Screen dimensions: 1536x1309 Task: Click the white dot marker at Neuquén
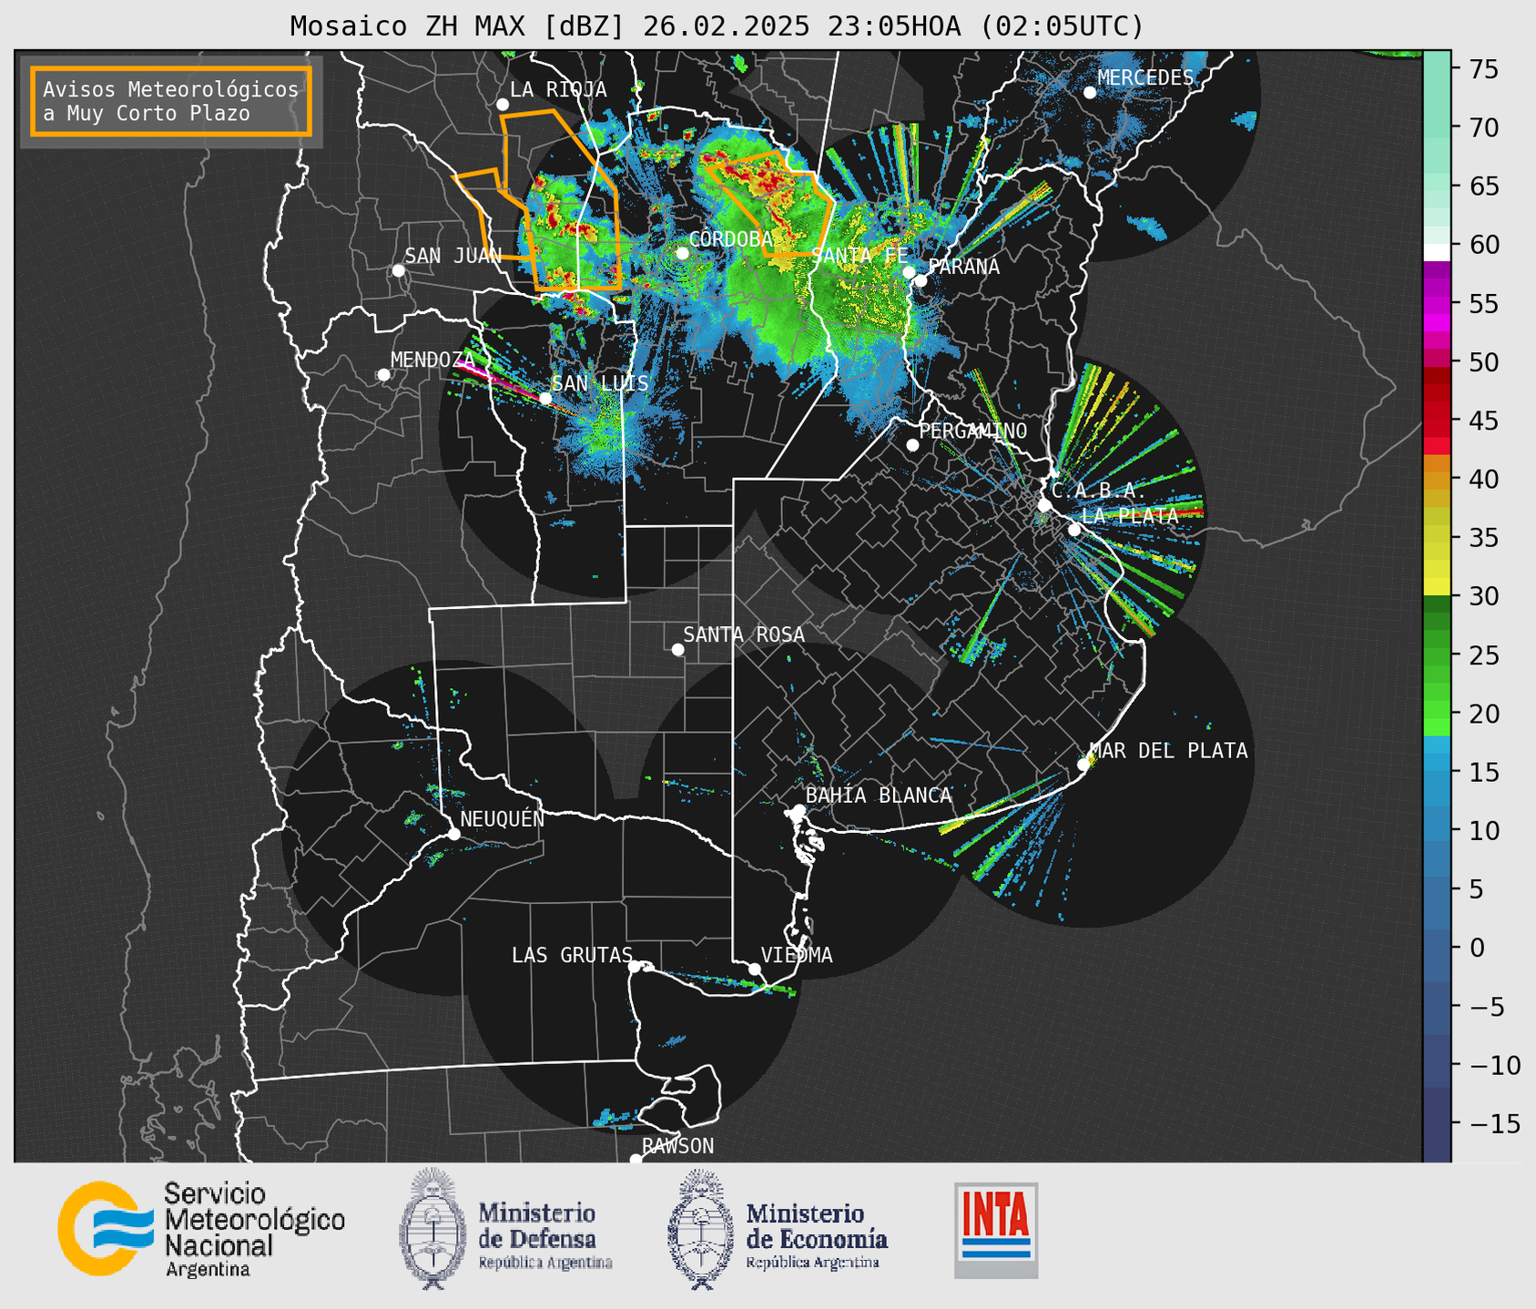453,834
